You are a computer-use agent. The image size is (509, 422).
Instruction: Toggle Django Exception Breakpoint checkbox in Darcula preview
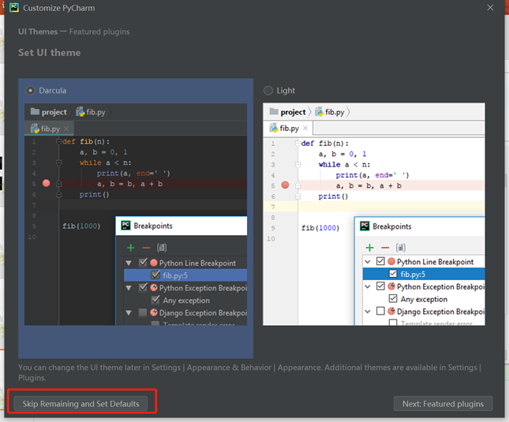pos(143,312)
